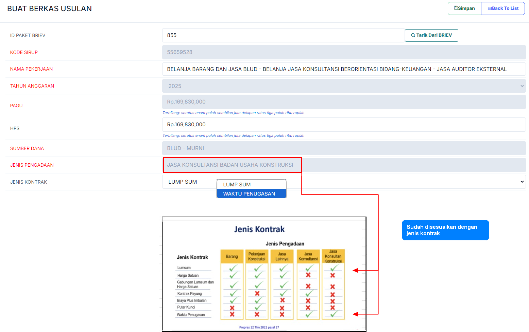Open the Tahun Anggaran dropdown
The width and height of the screenshot is (529, 332).
[x=343, y=86]
